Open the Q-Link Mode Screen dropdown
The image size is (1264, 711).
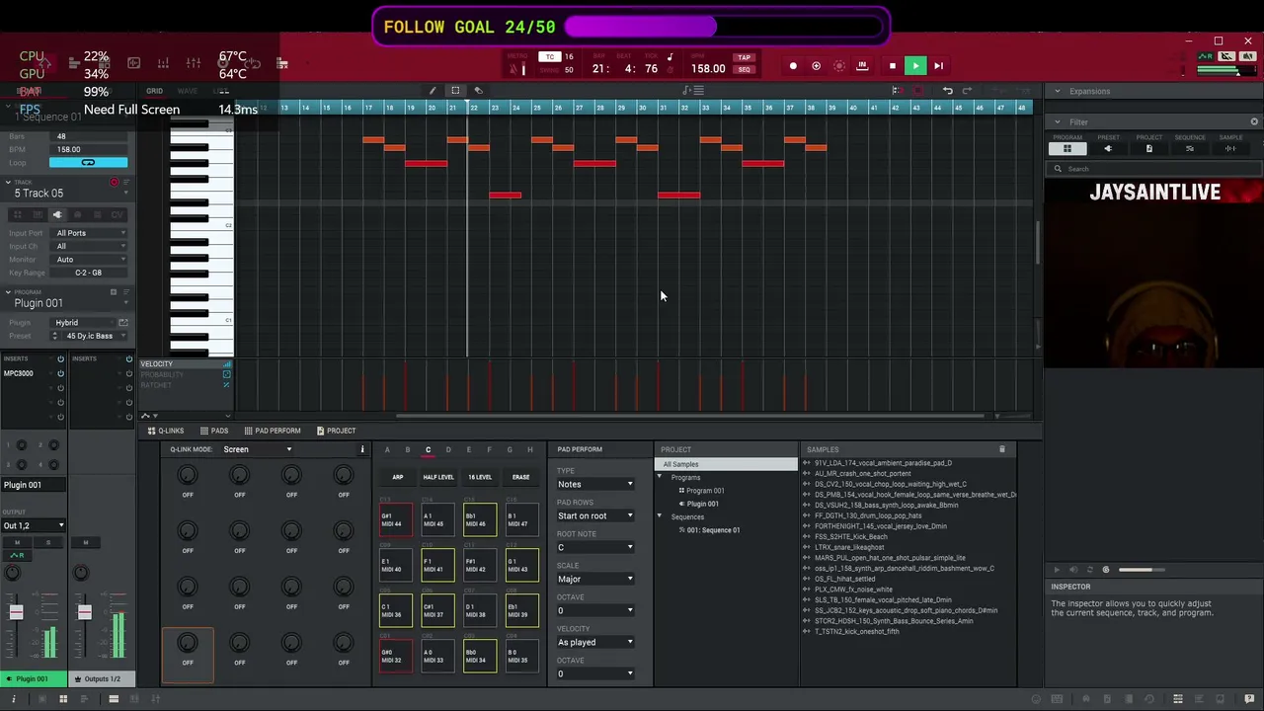coord(258,449)
